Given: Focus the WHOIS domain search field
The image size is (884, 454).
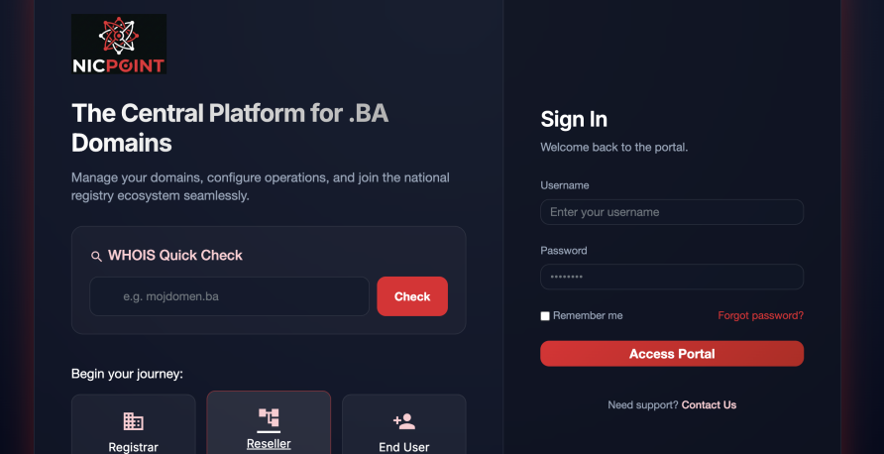Looking at the screenshot, I should tap(229, 296).
